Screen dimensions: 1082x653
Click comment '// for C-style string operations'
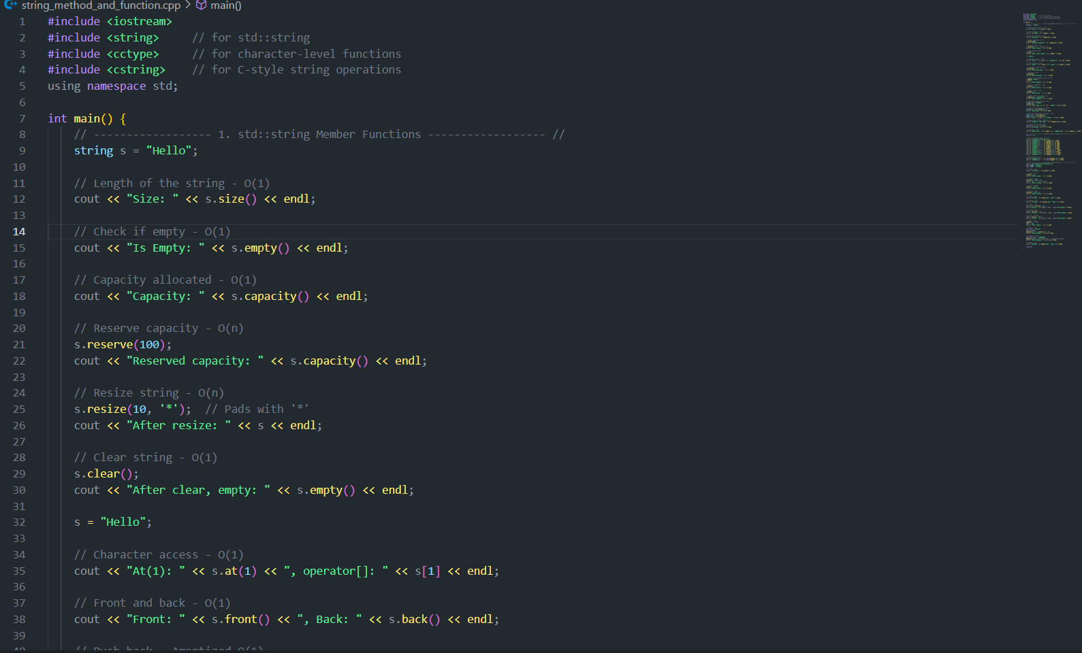pos(297,70)
